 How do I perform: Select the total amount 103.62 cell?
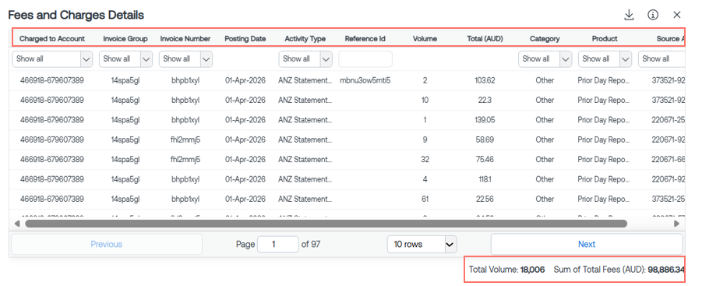click(x=485, y=80)
